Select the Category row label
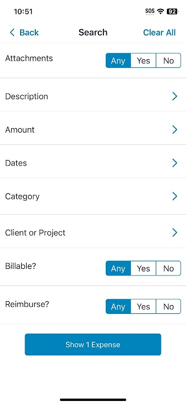The height and width of the screenshot is (405, 186). pyautogui.click(x=22, y=196)
